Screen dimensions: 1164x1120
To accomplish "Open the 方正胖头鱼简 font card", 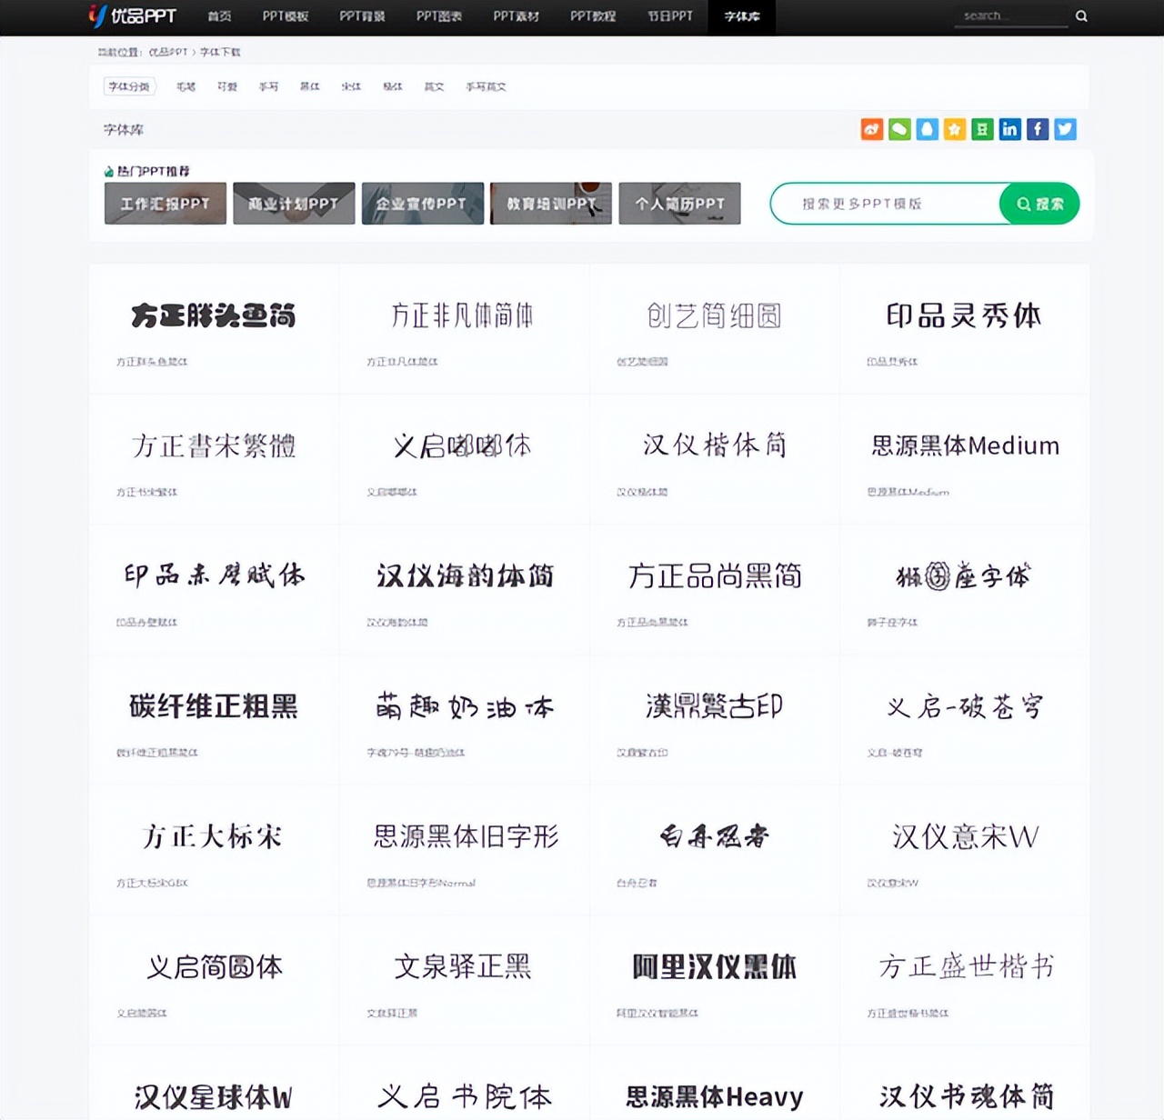I will coord(214,329).
